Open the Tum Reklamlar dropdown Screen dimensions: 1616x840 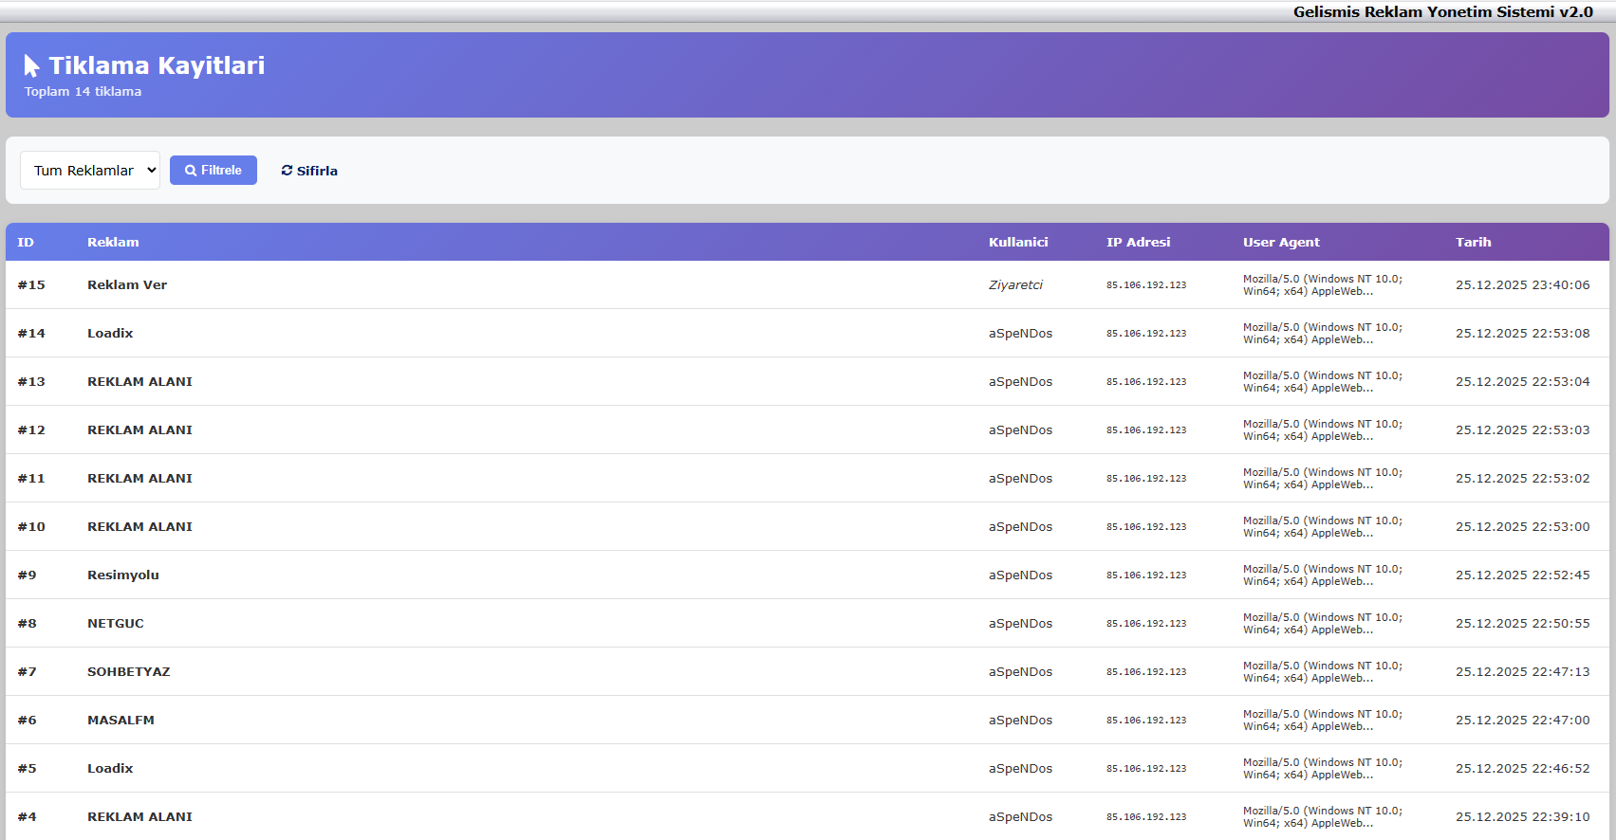(x=90, y=171)
